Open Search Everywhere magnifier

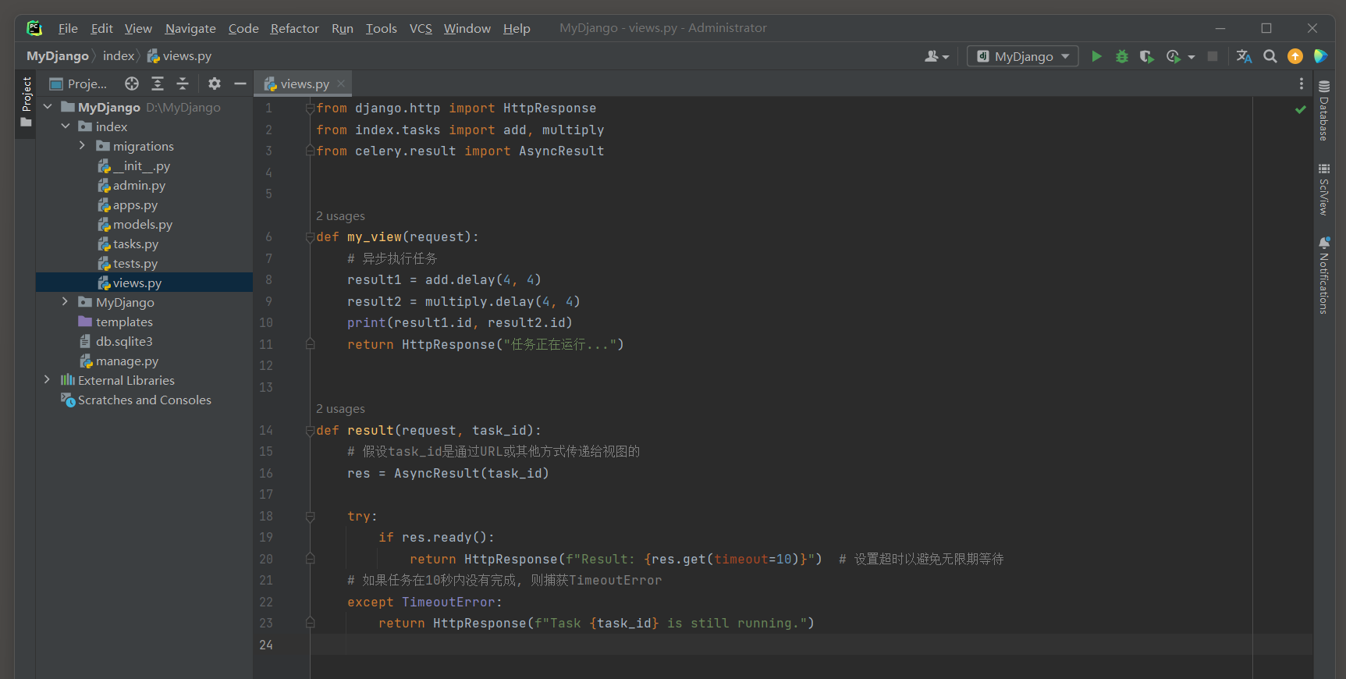click(x=1270, y=56)
